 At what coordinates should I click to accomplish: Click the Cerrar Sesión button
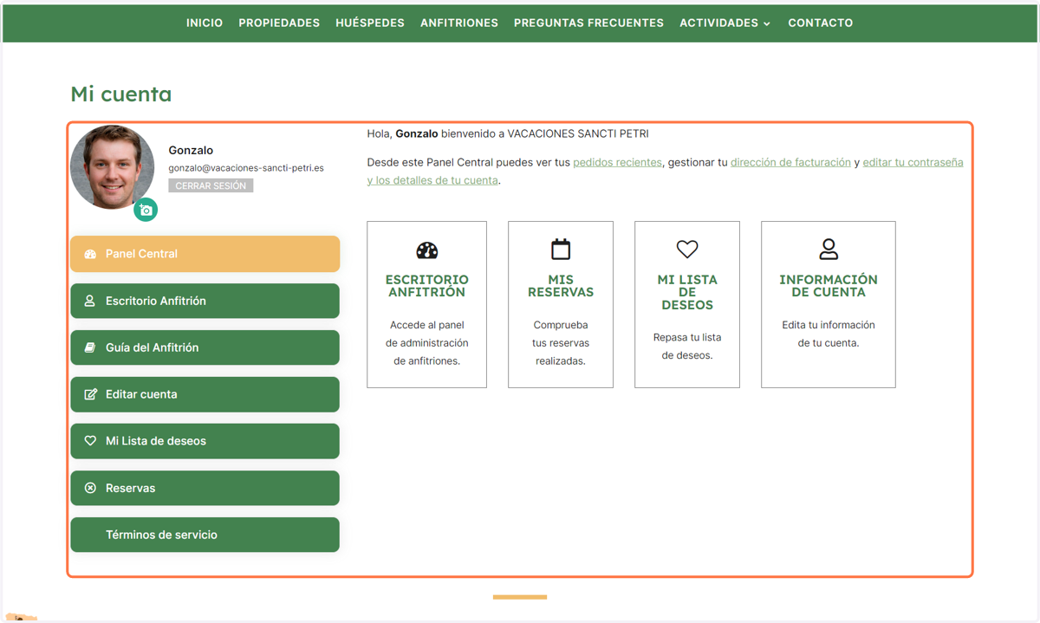coord(211,185)
